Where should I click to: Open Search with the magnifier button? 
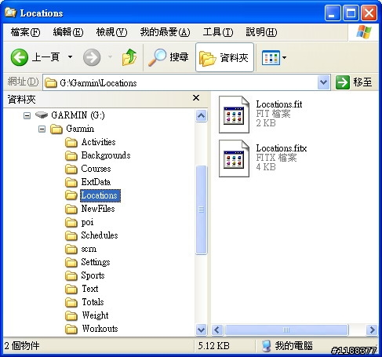[x=169, y=57]
